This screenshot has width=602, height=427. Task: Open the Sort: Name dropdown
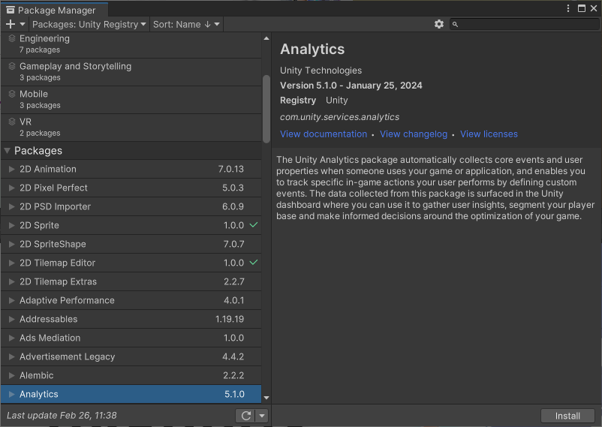186,24
